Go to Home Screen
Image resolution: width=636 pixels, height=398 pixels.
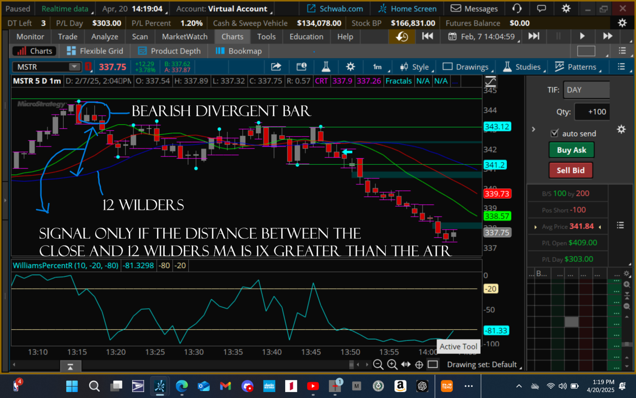click(x=407, y=9)
